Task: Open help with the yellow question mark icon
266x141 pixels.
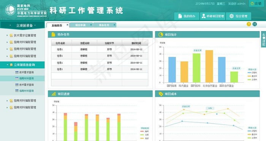Action: point(249,24)
